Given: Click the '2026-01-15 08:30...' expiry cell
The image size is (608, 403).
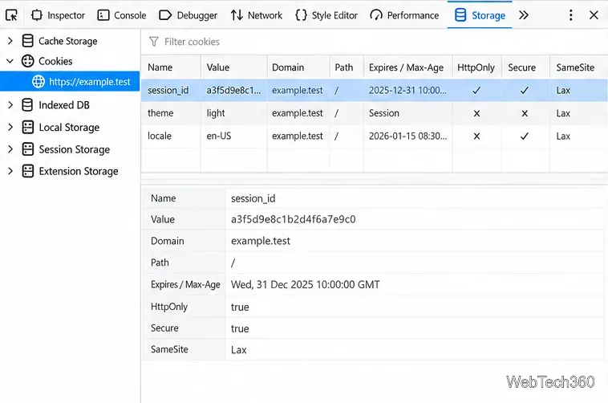Looking at the screenshot, I should tap(408, 136).
